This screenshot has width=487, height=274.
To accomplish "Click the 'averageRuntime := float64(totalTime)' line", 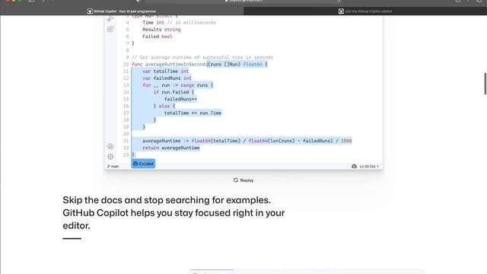I will pos(247,141).
